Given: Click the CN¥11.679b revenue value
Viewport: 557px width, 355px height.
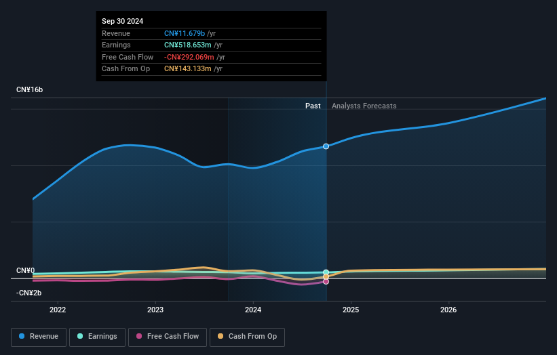Looking at the screenshot, I should pyautogui.click(x=185, y=33).
